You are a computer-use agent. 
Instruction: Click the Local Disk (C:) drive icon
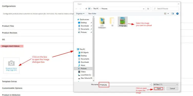click(79, 75)
